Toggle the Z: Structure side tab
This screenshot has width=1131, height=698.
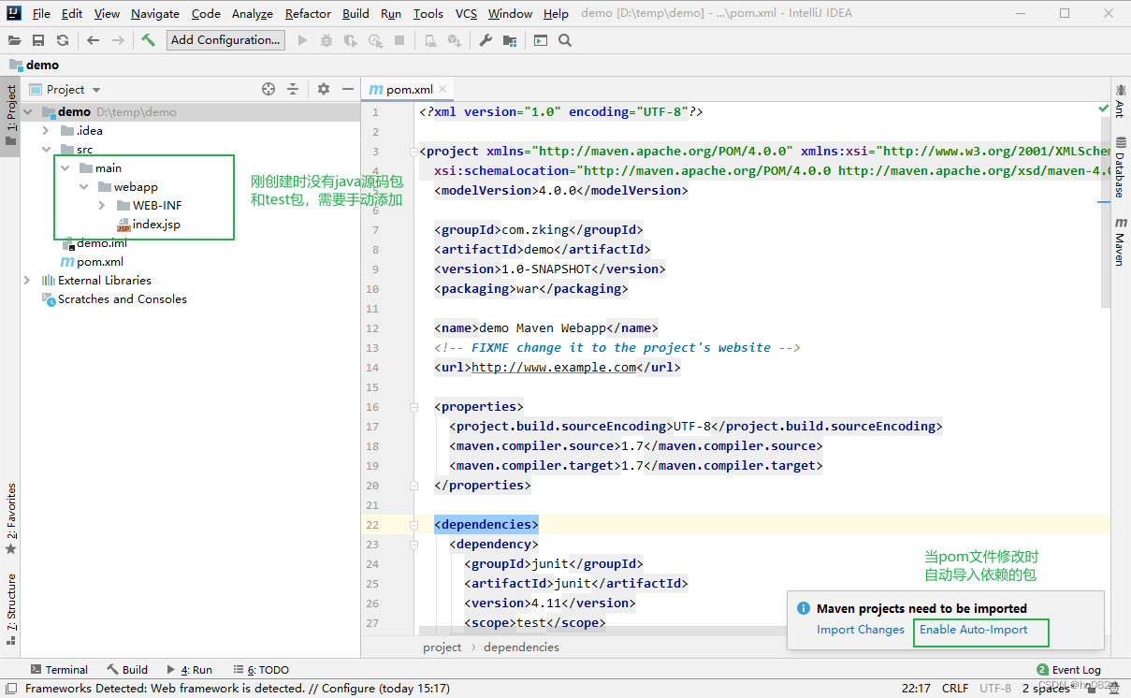tap(10, 610)
